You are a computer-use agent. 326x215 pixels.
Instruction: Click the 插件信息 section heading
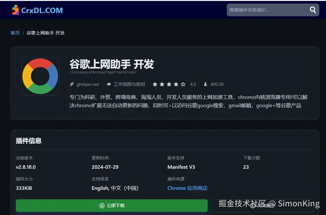click(29, 141)
